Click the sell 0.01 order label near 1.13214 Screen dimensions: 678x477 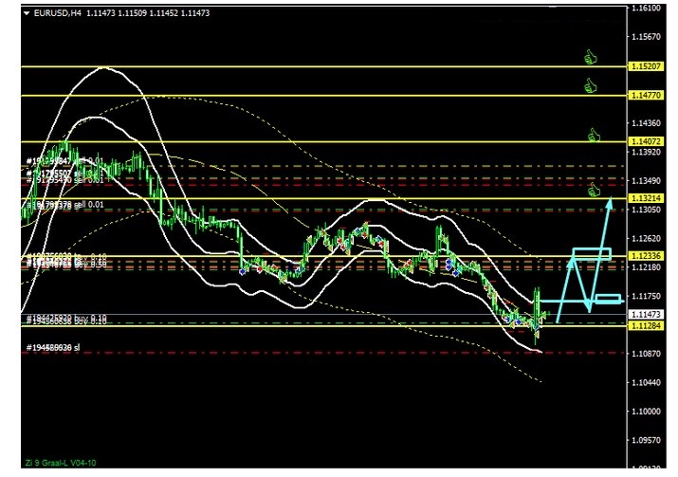[66, 204]
